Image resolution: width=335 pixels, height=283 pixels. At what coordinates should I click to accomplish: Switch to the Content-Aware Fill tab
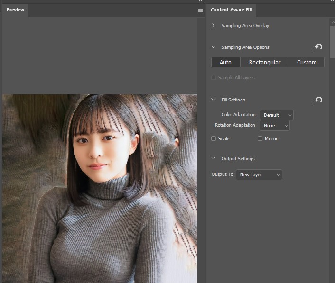pos(231,10)
